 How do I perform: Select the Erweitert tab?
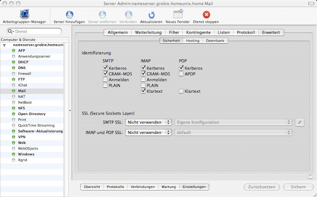coord(271,32)
